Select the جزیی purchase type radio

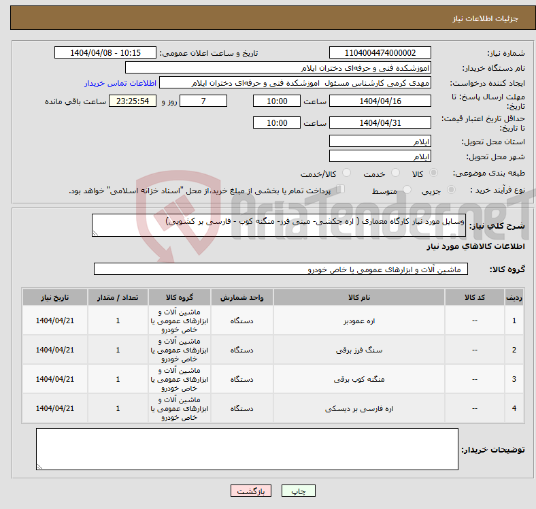coord(451,189)
